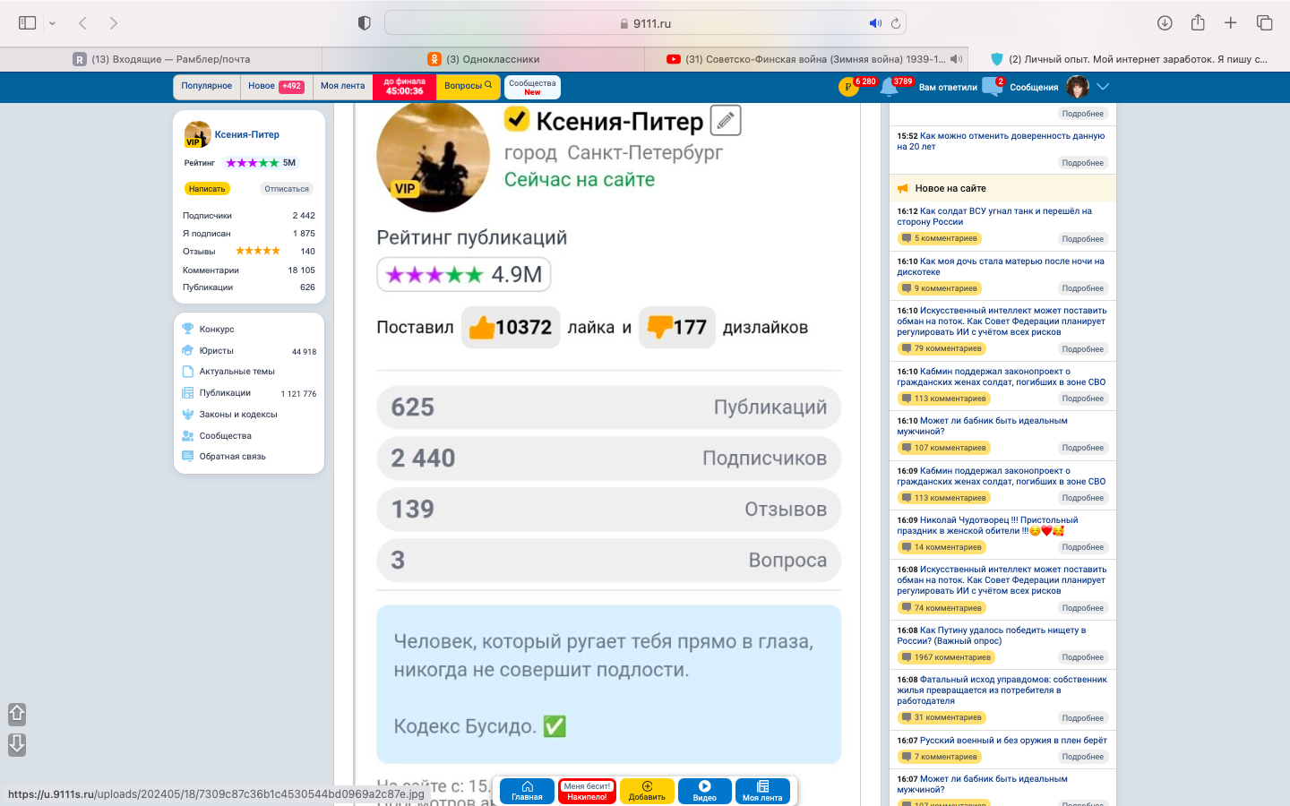Open the sidebar dropdown arrow

point(52,23)
